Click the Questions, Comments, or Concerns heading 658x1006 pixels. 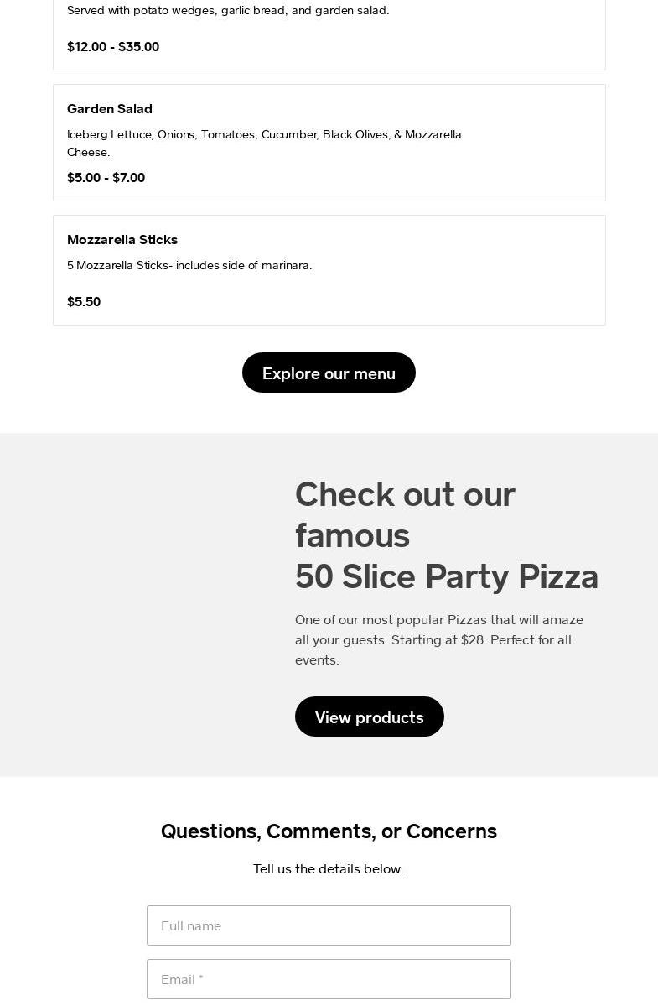pyautogui.click(x=329, y=831)
